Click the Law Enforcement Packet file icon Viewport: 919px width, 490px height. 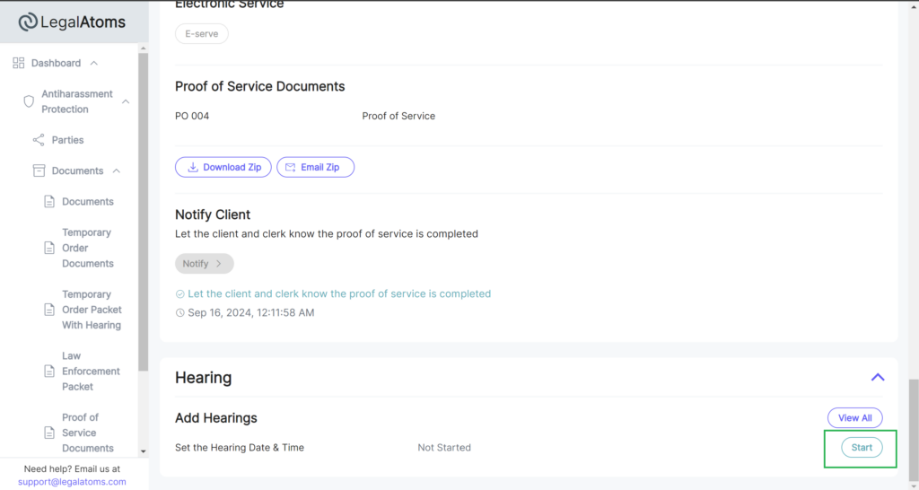pos(49,371)
